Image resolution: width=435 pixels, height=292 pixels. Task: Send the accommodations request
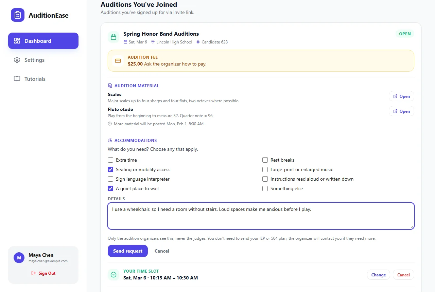click(x=128, y=251)
